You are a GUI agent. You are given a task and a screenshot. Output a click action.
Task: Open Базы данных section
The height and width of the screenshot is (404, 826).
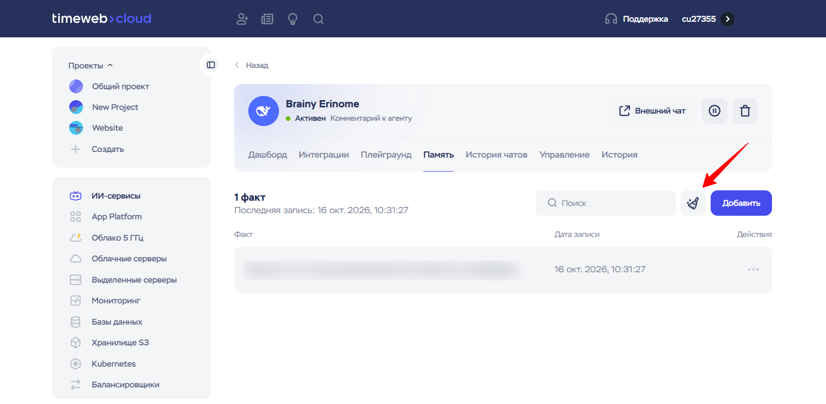pyautogui.click(x=117, y=322)
